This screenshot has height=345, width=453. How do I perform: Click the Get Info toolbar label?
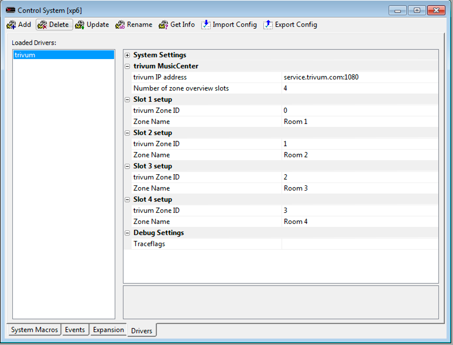click(x=183, y=25)
